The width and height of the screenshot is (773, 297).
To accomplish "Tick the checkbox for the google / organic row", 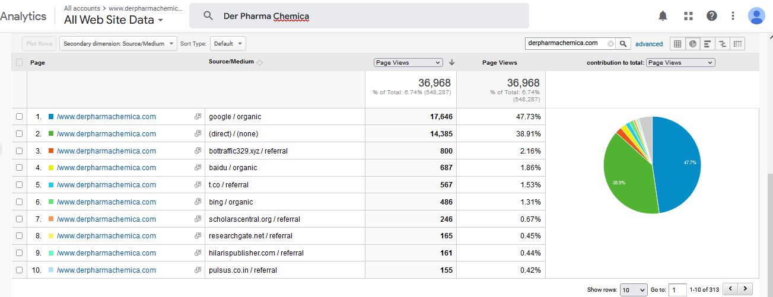I will pyautogui.click(x=20, y=117).
